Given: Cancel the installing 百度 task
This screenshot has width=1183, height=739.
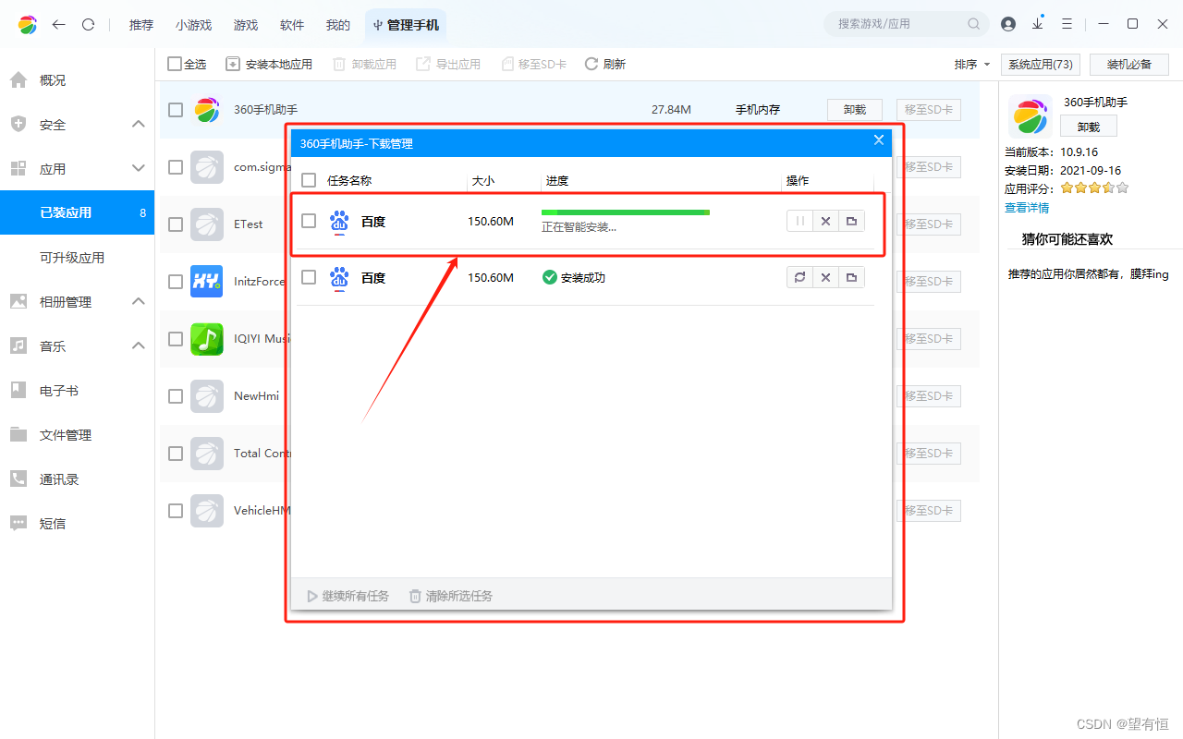Looking at the screenshot, I should coord(825,222).
